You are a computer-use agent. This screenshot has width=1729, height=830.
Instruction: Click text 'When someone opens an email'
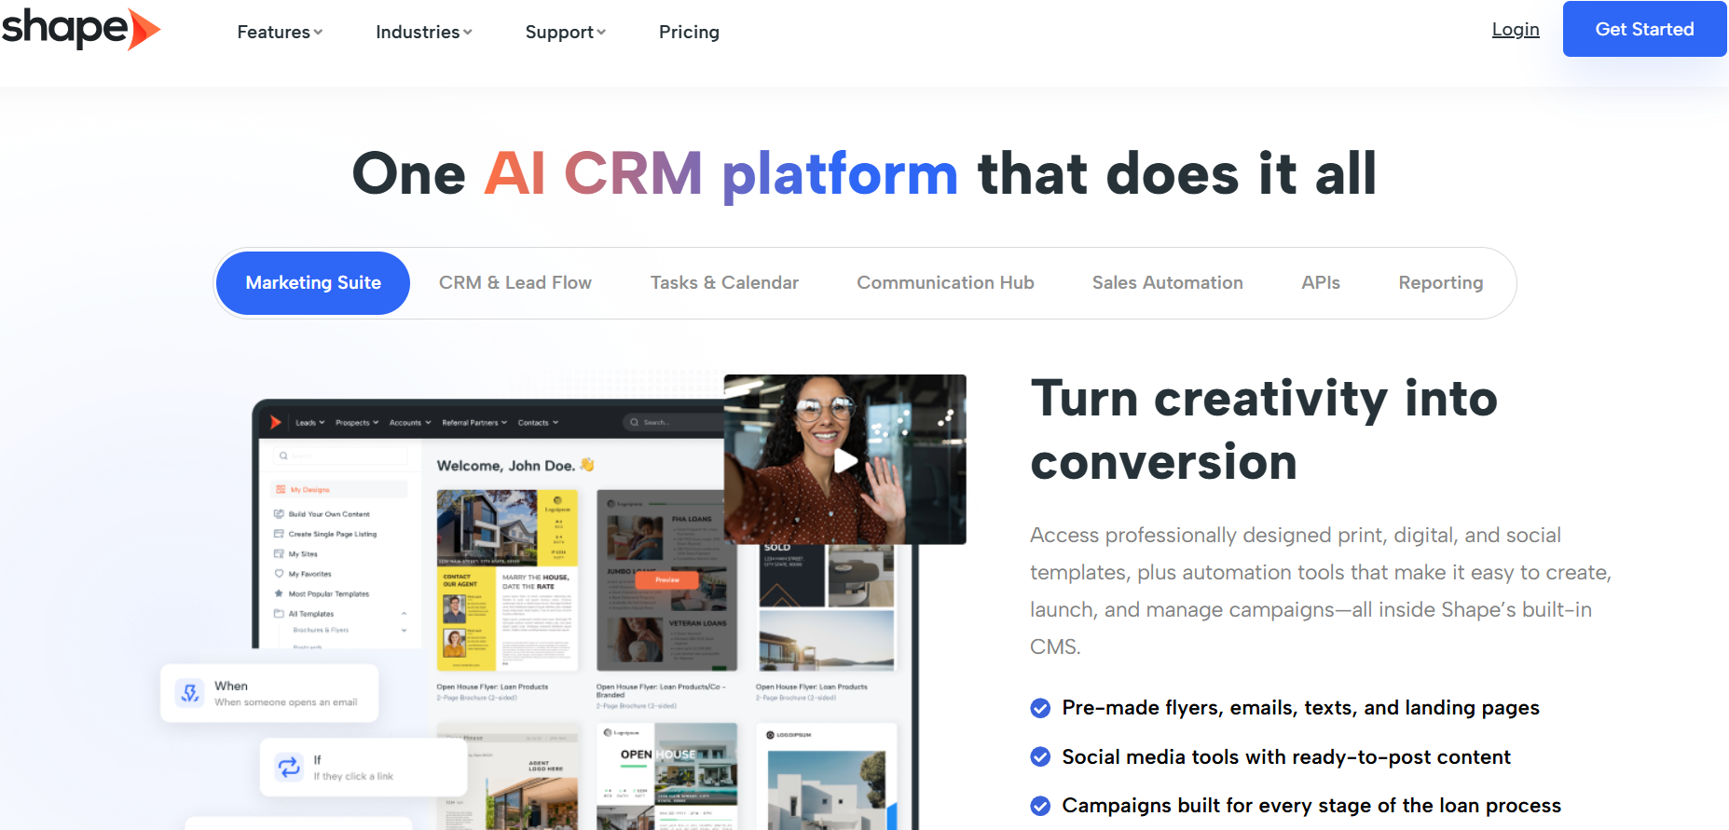click(x=286, y=702)
